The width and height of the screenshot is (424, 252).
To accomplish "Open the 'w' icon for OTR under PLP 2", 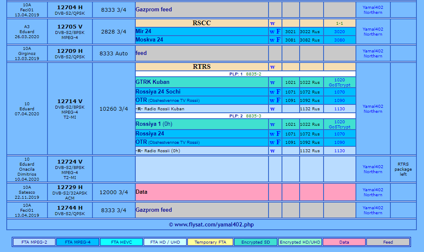I will tap(272, 143).
